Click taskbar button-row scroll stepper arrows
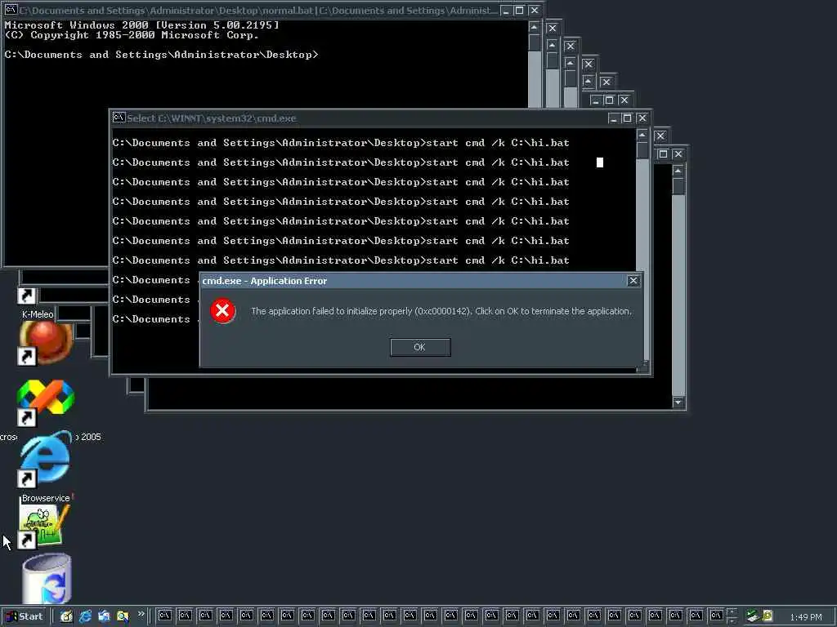Viewport: 837px width, 627px height. point(732,616)
